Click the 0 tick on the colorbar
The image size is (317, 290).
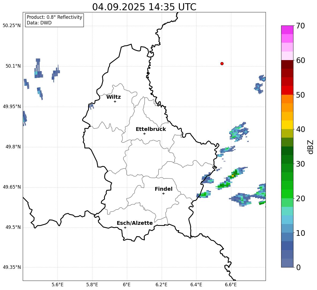(298, 267)
